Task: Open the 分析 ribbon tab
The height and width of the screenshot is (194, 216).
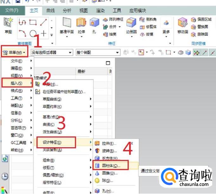Action: (67, 10)
